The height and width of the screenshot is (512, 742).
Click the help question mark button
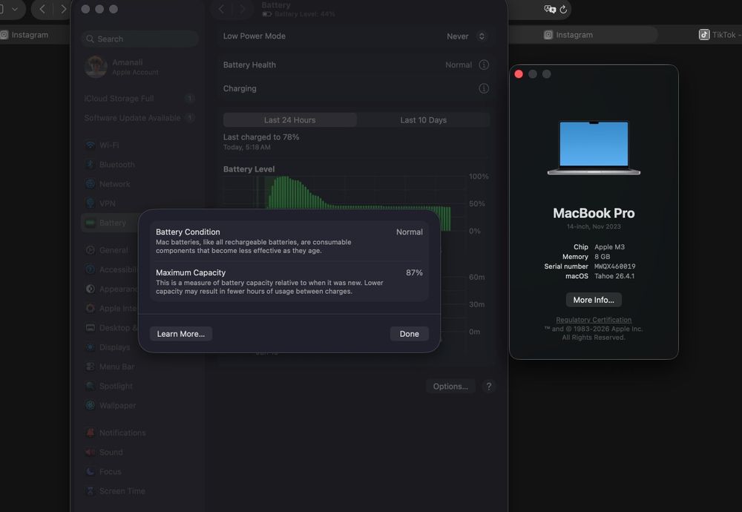tap(489, 386)
